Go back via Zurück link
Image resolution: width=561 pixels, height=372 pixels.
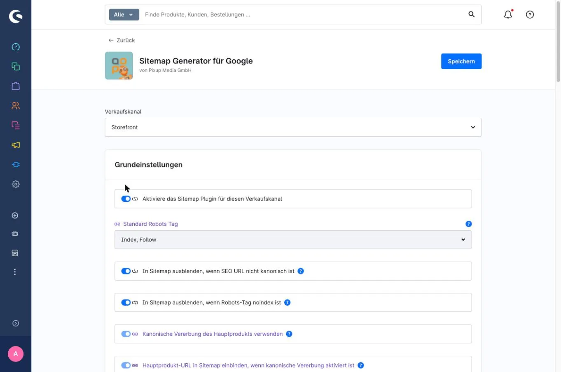(122, 40)
